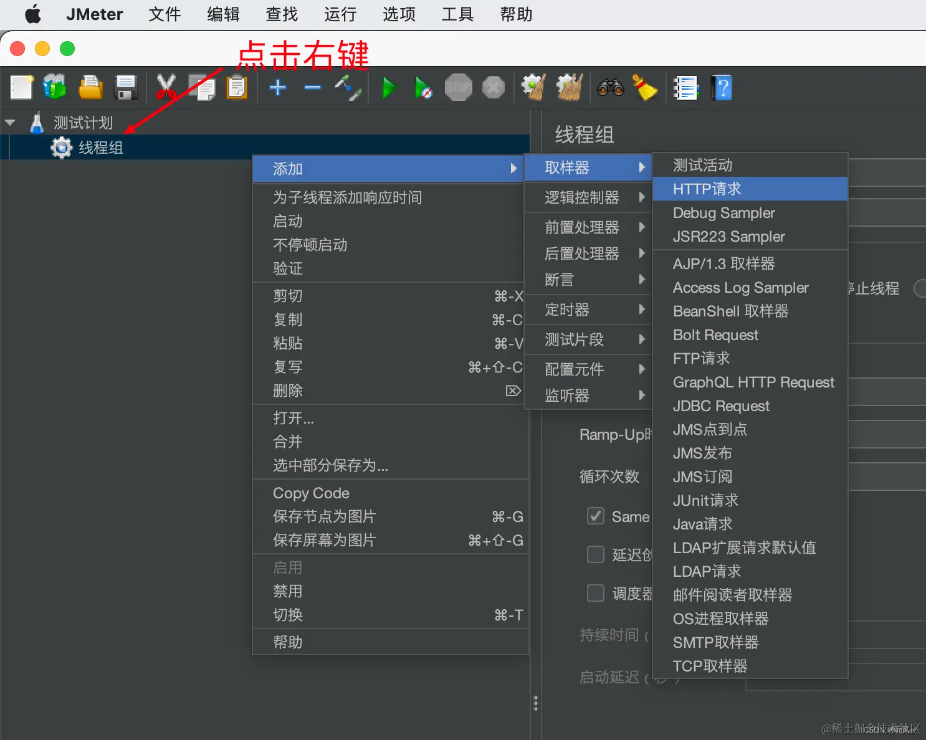Select GraphQL HTTP Request entry
This screenshot has width=926, height=740.
[x=750, y=382]
